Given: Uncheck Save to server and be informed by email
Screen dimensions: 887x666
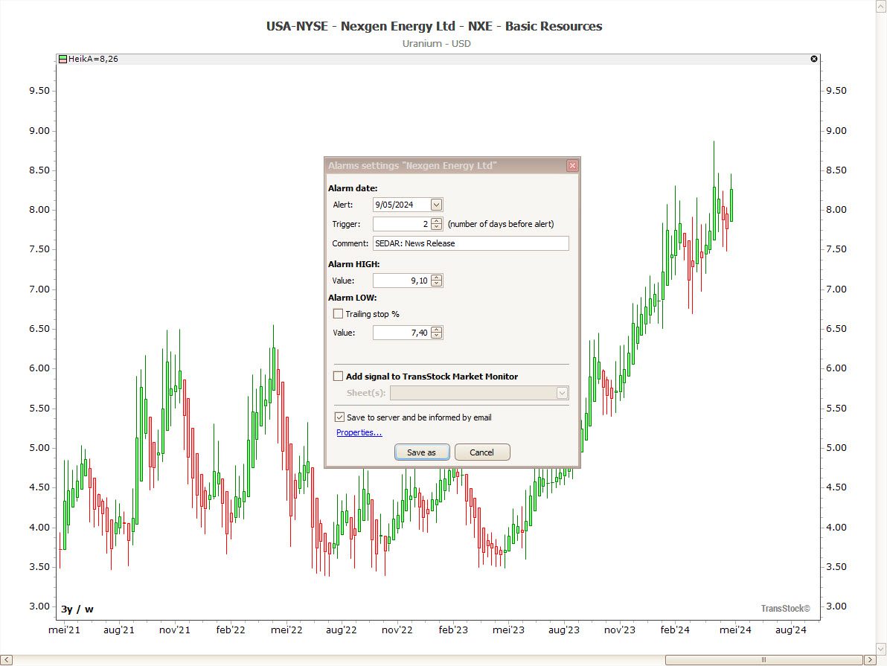Looking at the screenshot, I should tap(339, 417).
